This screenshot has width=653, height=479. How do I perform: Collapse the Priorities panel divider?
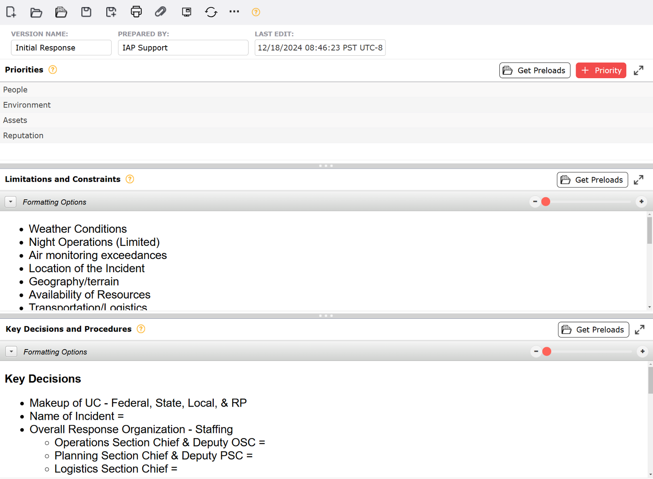pos(326,166)
